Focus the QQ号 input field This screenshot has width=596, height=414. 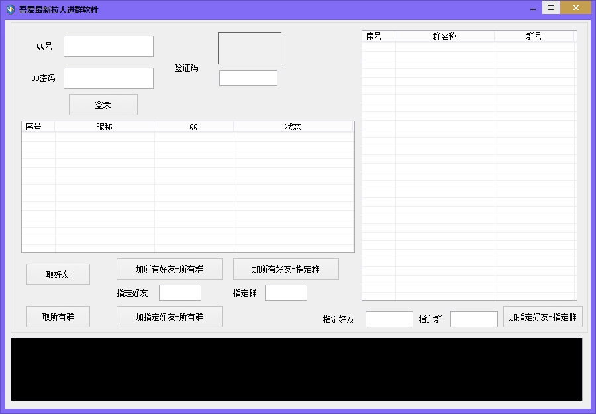[x=109, y=46]
